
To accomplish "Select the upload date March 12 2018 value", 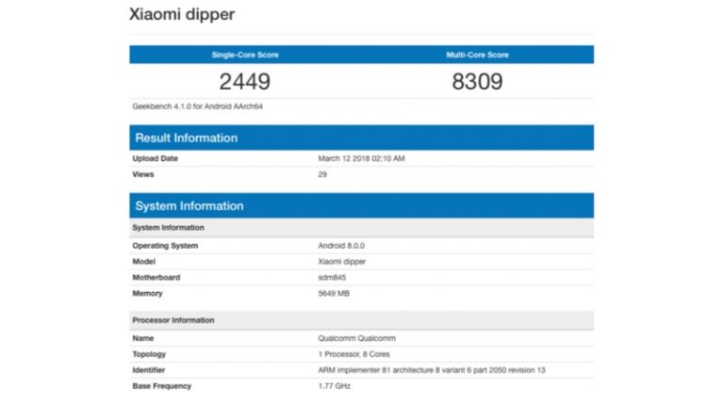I will click(x=361, y=158).
